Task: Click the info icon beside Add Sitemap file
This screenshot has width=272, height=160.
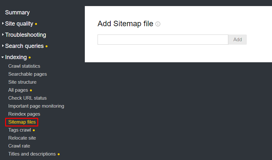Action: tap(158, 24)
